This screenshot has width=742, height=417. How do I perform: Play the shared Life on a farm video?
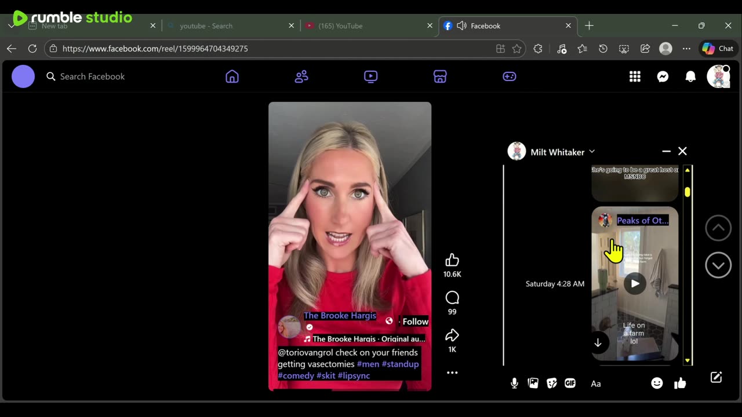click(635, 284)
